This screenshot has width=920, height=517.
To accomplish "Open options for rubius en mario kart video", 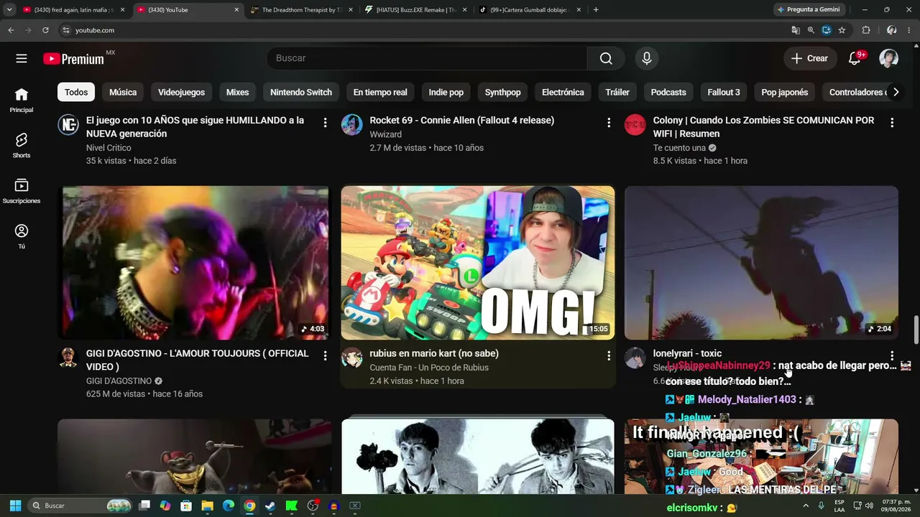I will (609, 355).
